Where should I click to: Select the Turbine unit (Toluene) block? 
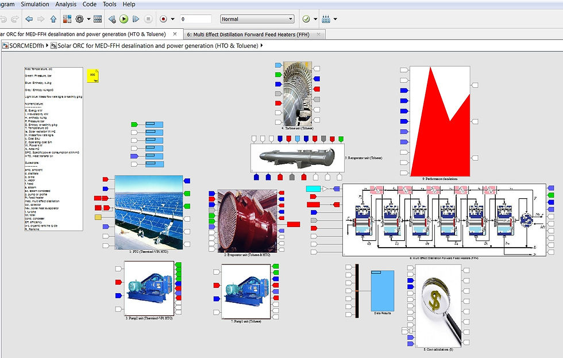coord(298,94)
